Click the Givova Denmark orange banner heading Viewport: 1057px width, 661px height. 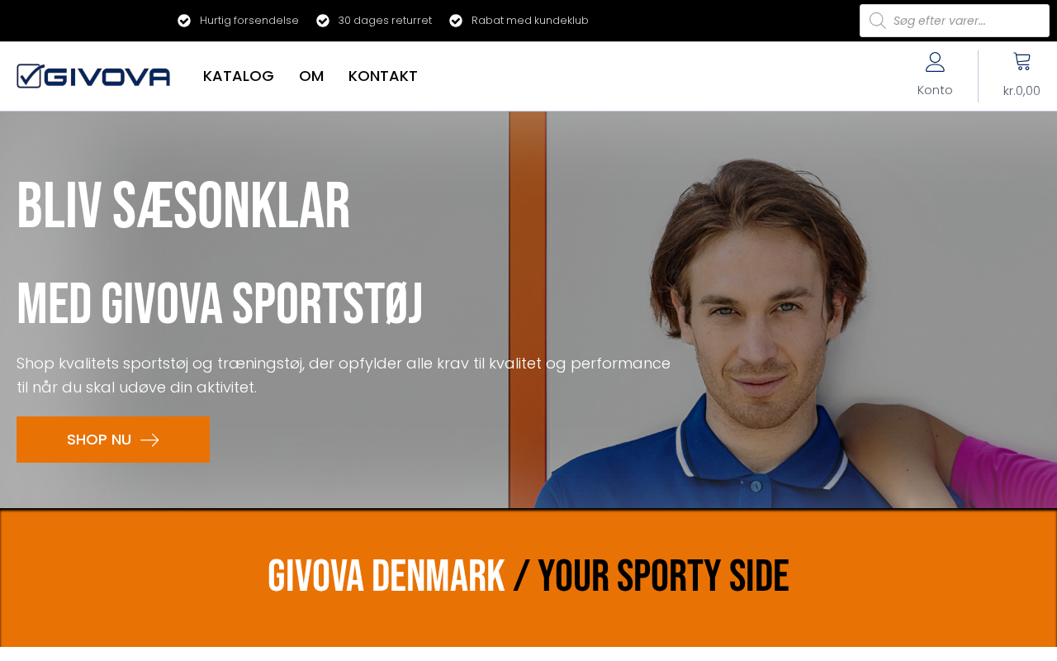coord(528,577)
